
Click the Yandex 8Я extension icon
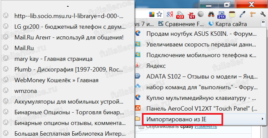click(x=170, y=15)
